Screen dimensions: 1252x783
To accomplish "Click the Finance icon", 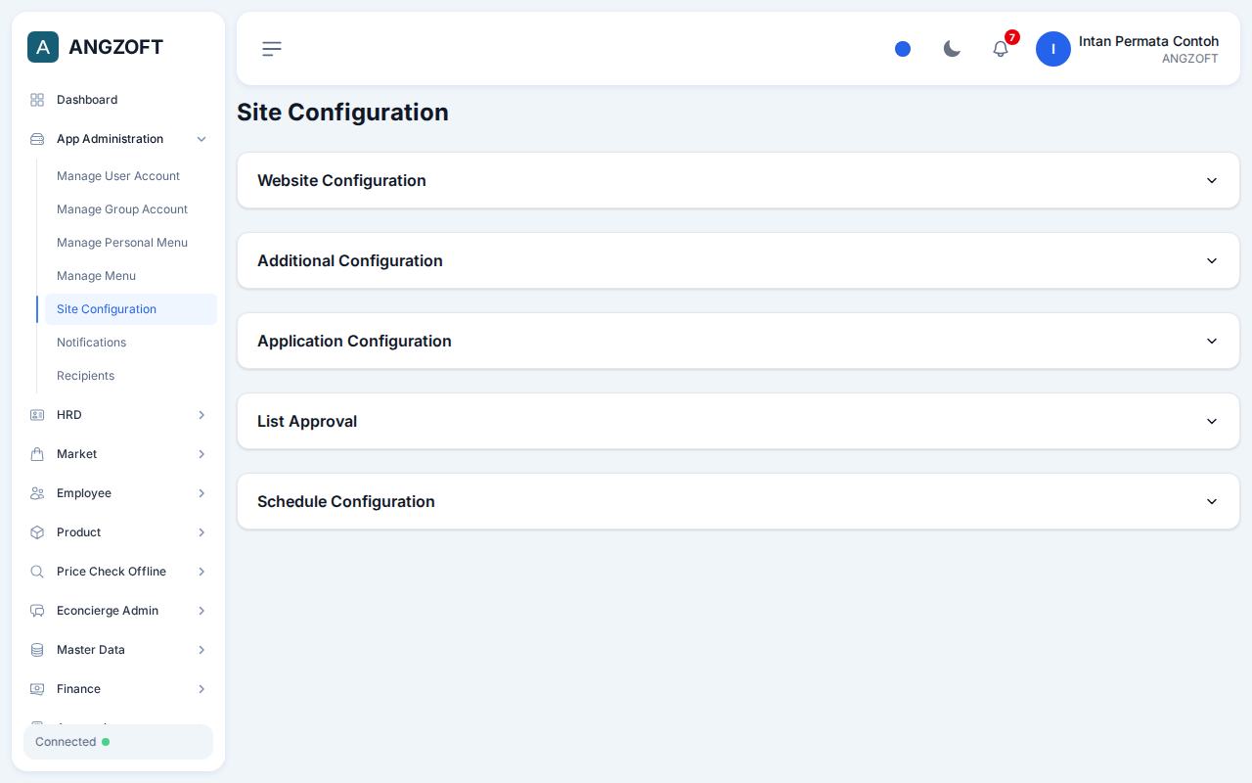I will click(x=37, y=689).
